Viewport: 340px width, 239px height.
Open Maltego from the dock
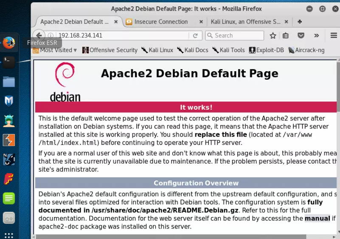coord(9,160)
